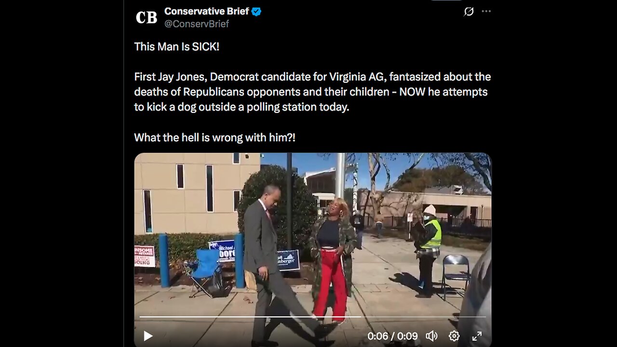Click the 0:06 / 0:09 time display
617x347 pixels.
click(393, 336)
